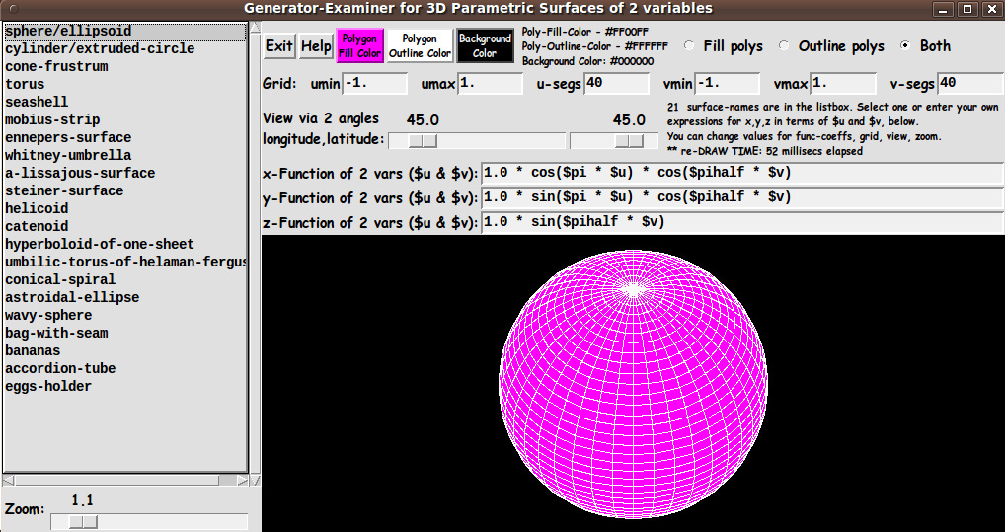Click the u-segs input field
The image size is (1005, 532).
614,84
